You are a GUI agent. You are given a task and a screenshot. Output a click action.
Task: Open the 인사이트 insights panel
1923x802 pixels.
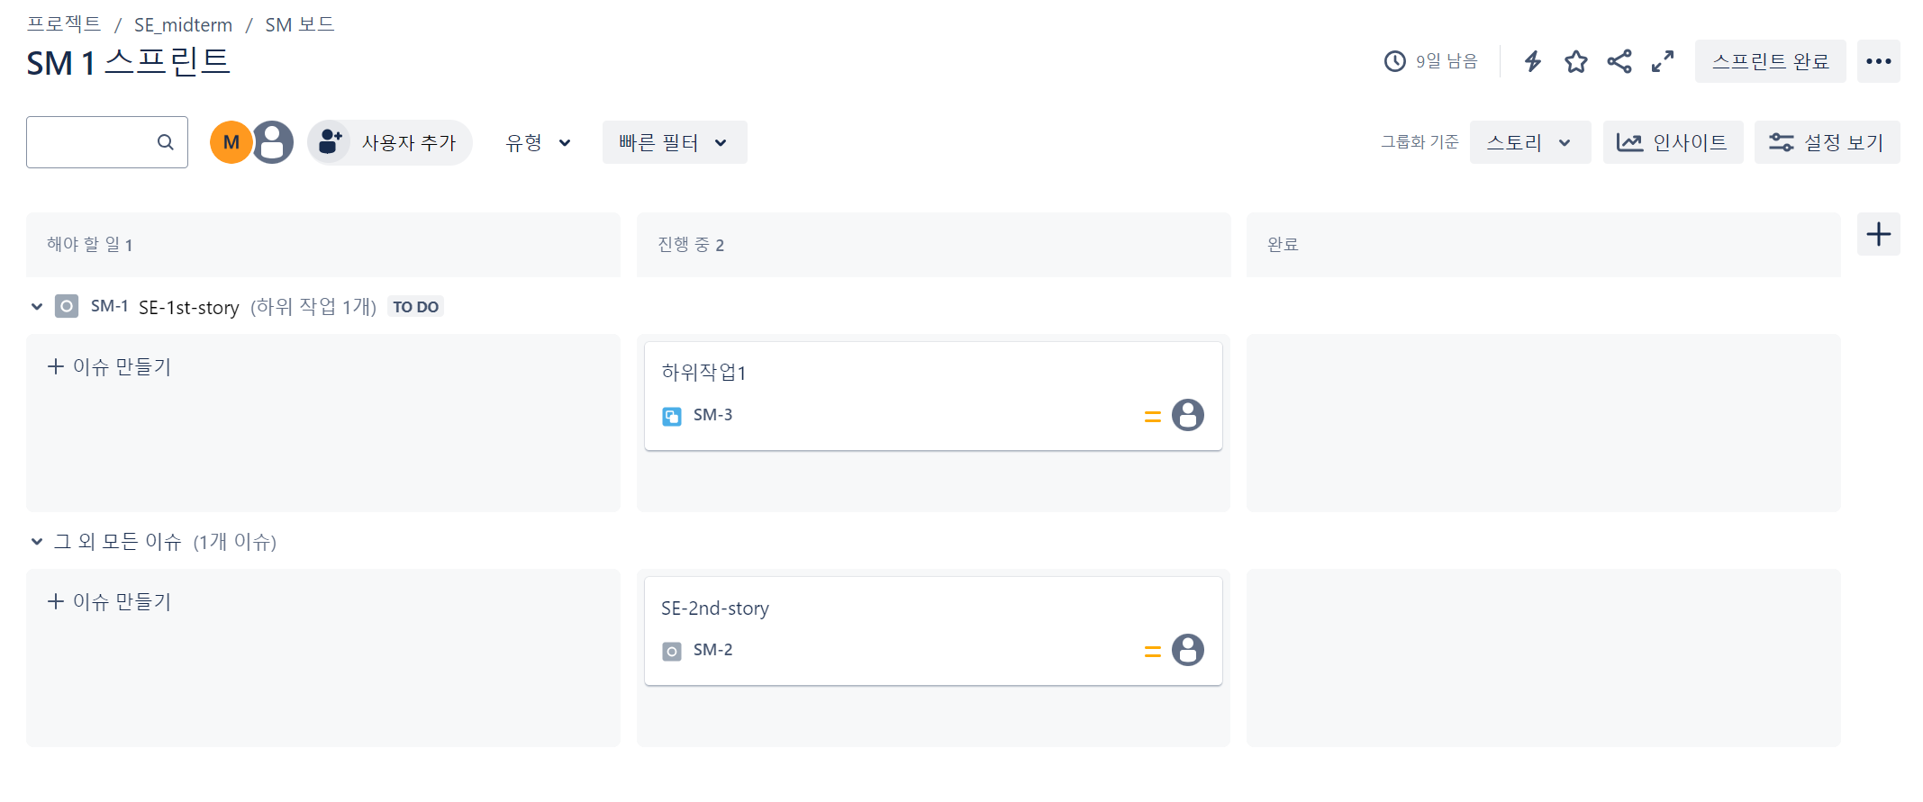tap(1673, 142)
